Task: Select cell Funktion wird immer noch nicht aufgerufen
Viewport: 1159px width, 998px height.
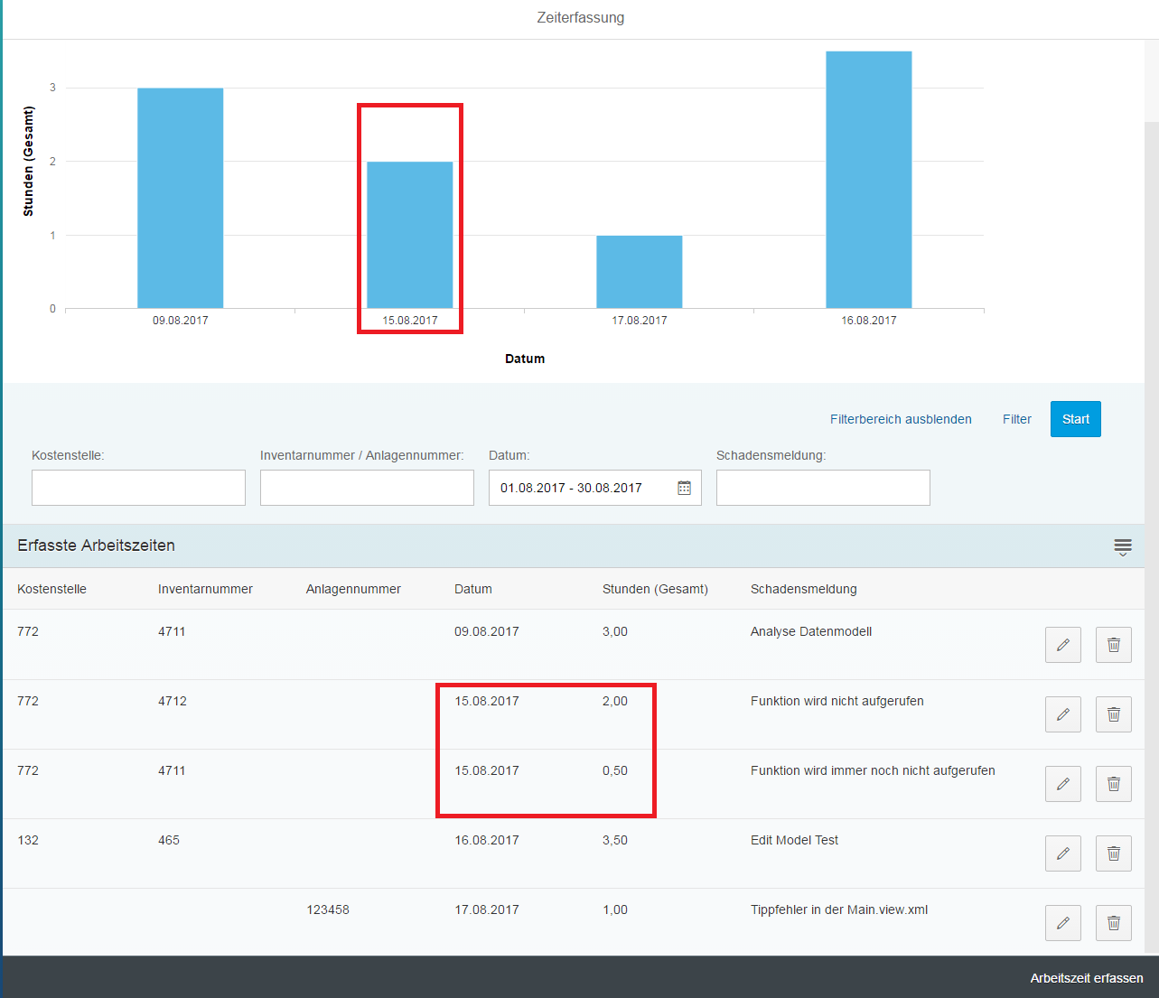Action: 873,770
